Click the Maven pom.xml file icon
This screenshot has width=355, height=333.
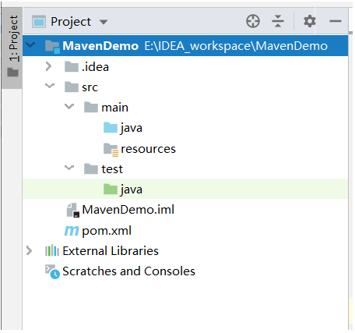coord(72,231)
